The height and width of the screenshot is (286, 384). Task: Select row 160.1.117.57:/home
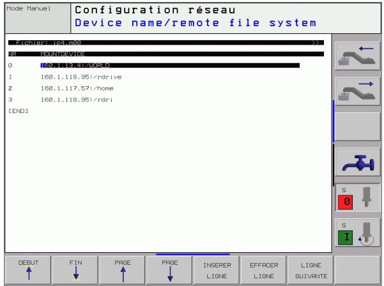point(77,88)
